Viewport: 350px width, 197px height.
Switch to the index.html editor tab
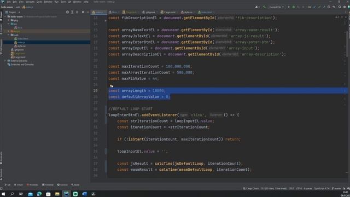coord(206,12)
